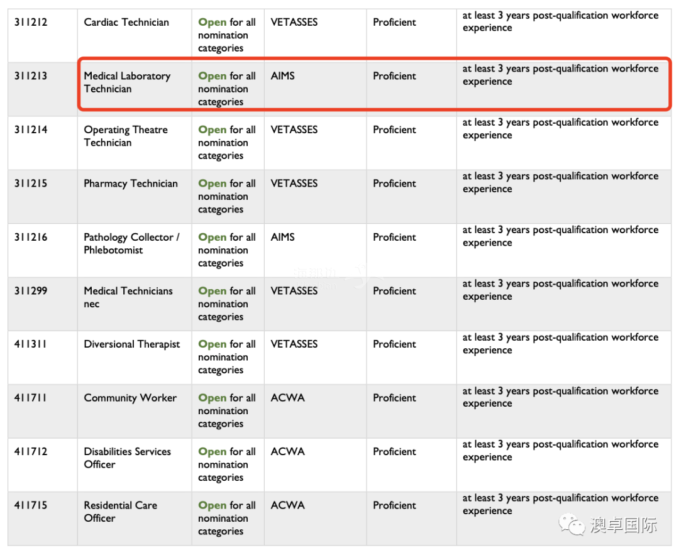Click ACWA in the Community Worker row
Screen dimensions: 679x555
tap(287, 398)
